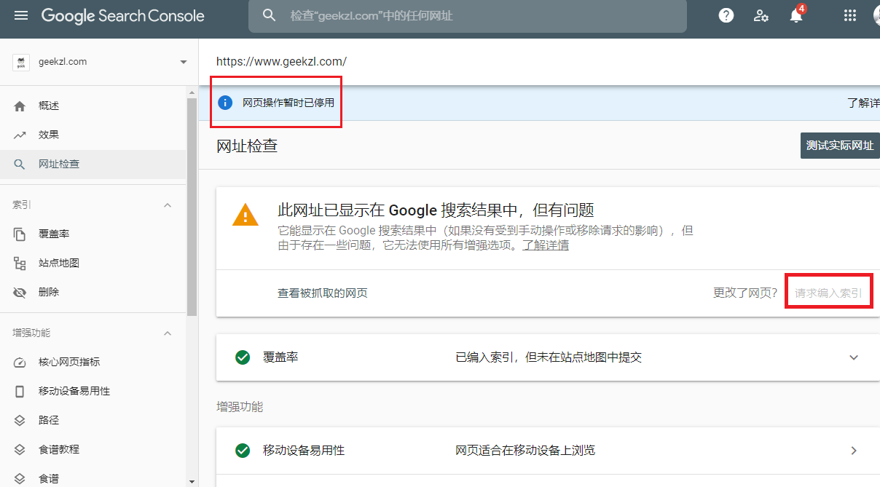Click the speedometer icon for 核心网页指标
880x487 pixels.
[x=20, y=363]
